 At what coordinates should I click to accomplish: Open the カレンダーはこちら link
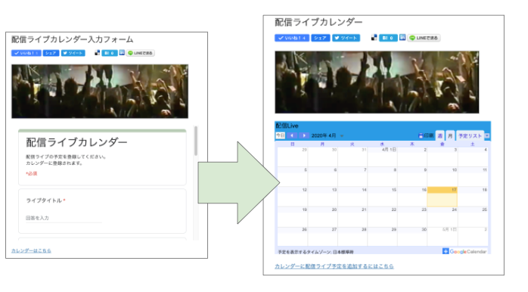pos(31,250)
